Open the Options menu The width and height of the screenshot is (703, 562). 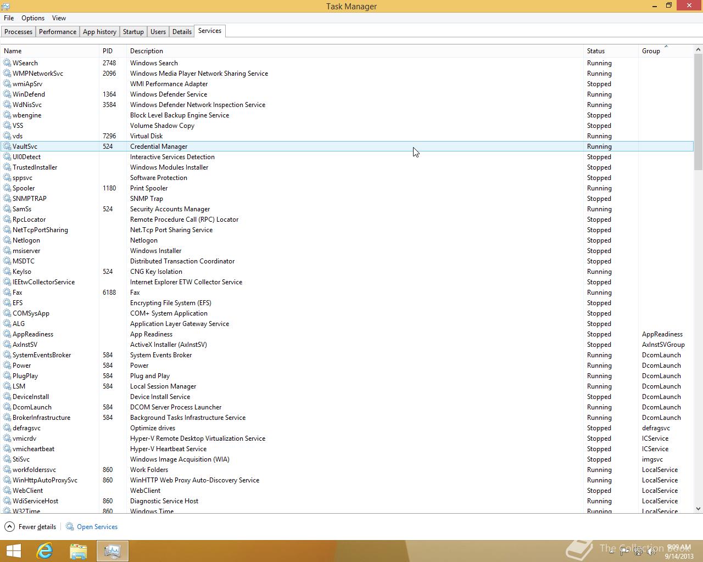pos(33,18)
